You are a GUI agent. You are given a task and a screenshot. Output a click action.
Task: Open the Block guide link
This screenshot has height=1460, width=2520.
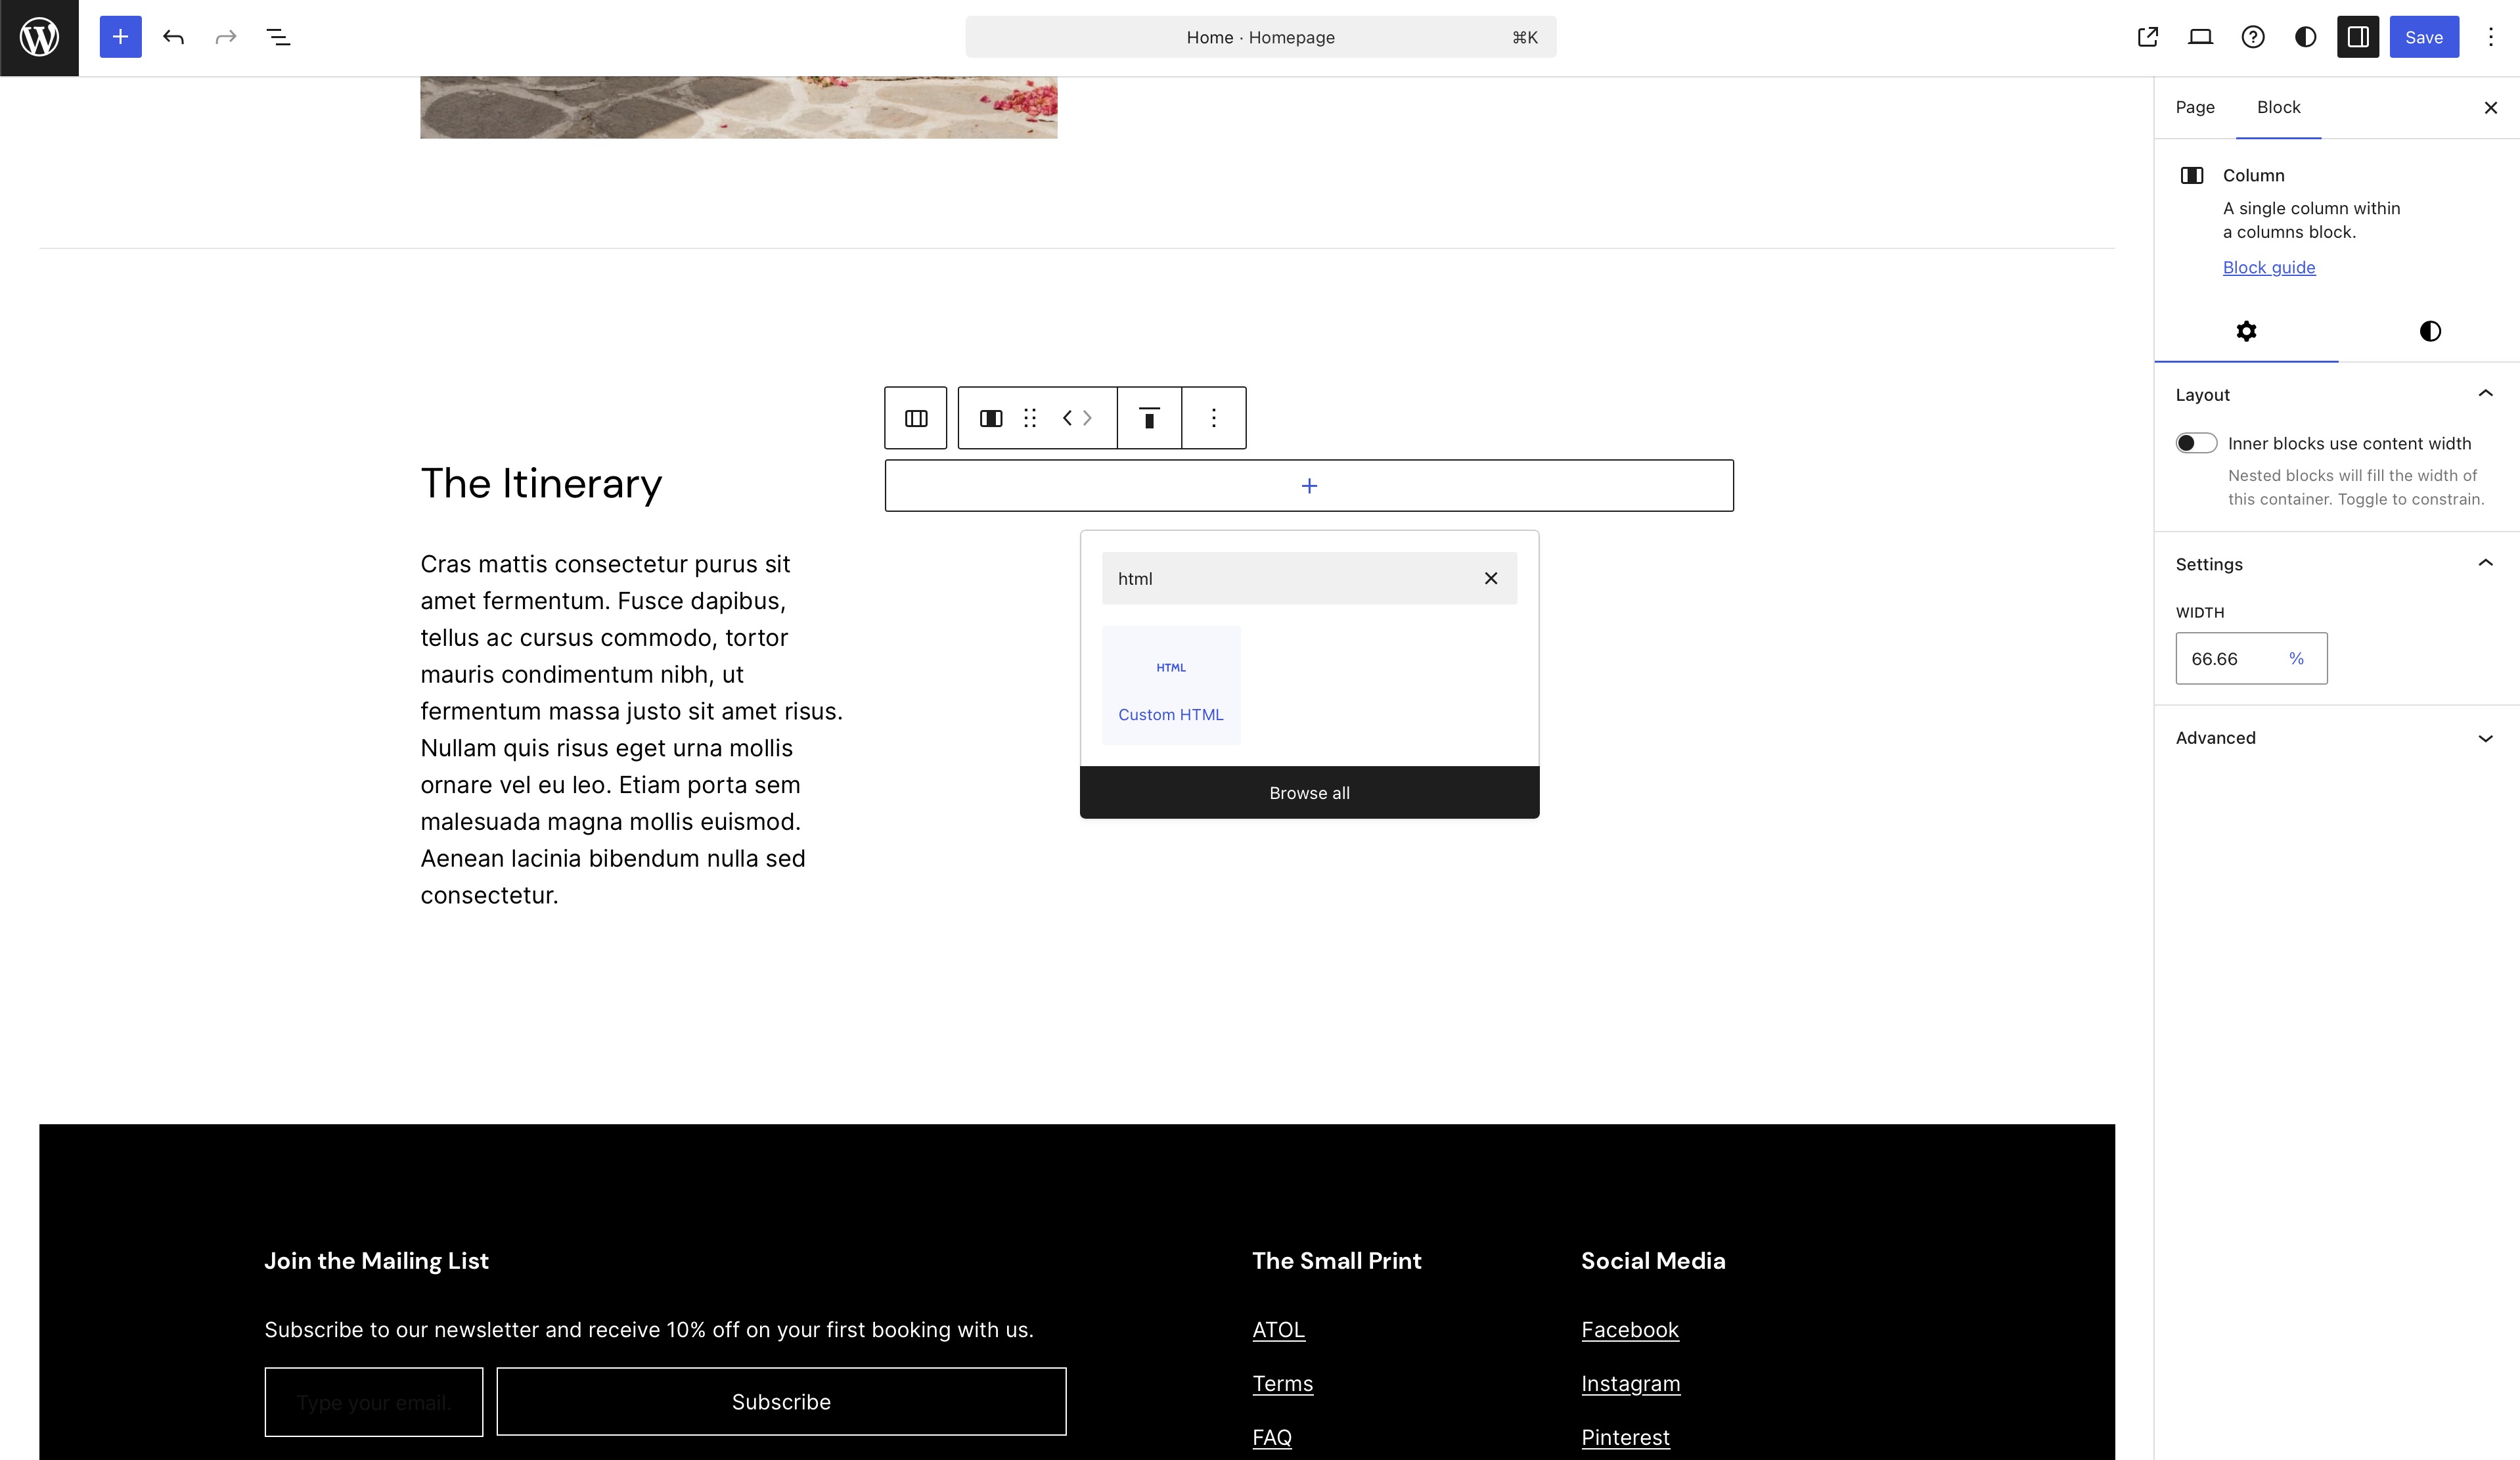[x=2268, y=267]
